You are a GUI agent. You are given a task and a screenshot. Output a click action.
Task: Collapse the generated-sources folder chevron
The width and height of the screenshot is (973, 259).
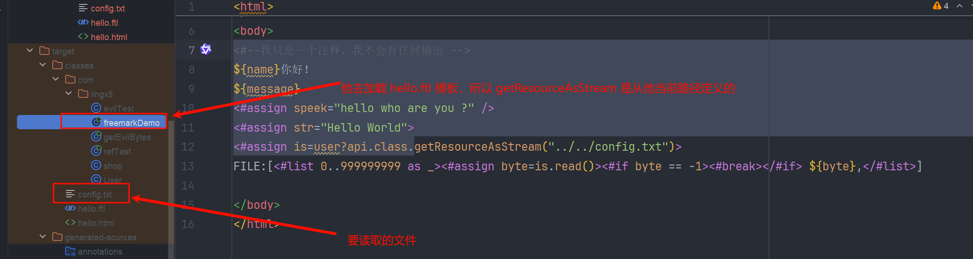[43, 237]
